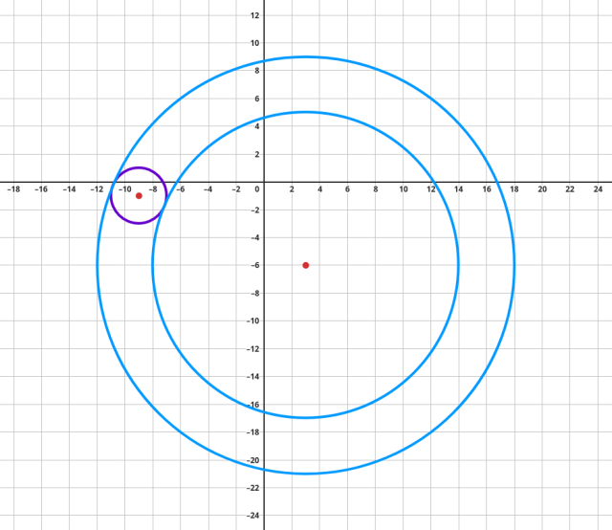Click the x-axis label -18
Screen dimensions: 612x530
(x=13, y=189)
